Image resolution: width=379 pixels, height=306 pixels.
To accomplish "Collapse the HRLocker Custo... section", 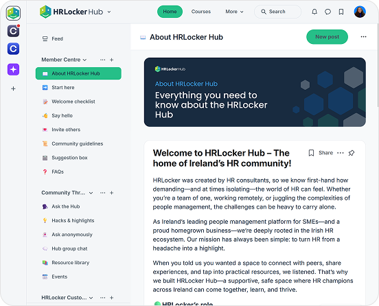I will (x=91, y=298).
